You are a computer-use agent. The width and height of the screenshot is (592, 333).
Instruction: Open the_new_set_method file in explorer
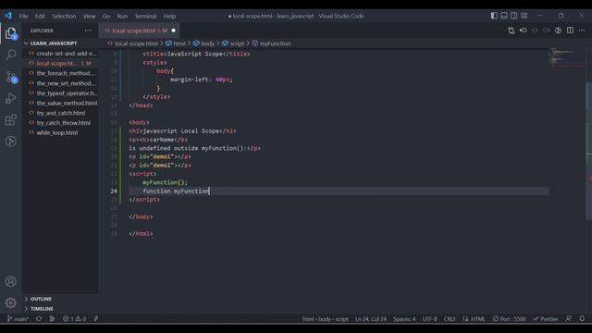pyautogui.click(x=60, y=83)
